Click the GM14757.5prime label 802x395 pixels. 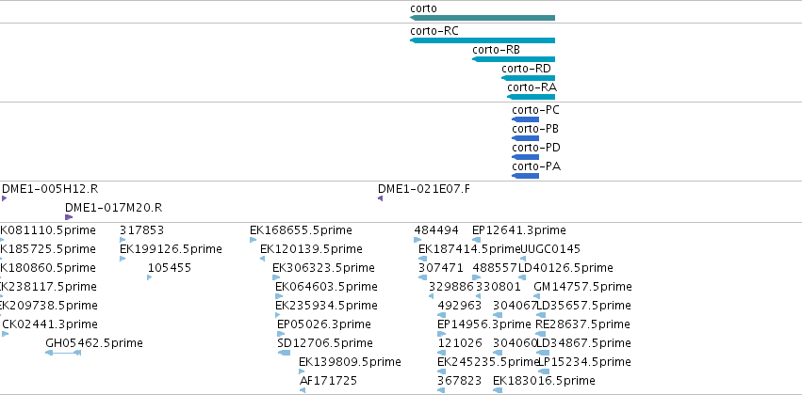click(582, 287)
